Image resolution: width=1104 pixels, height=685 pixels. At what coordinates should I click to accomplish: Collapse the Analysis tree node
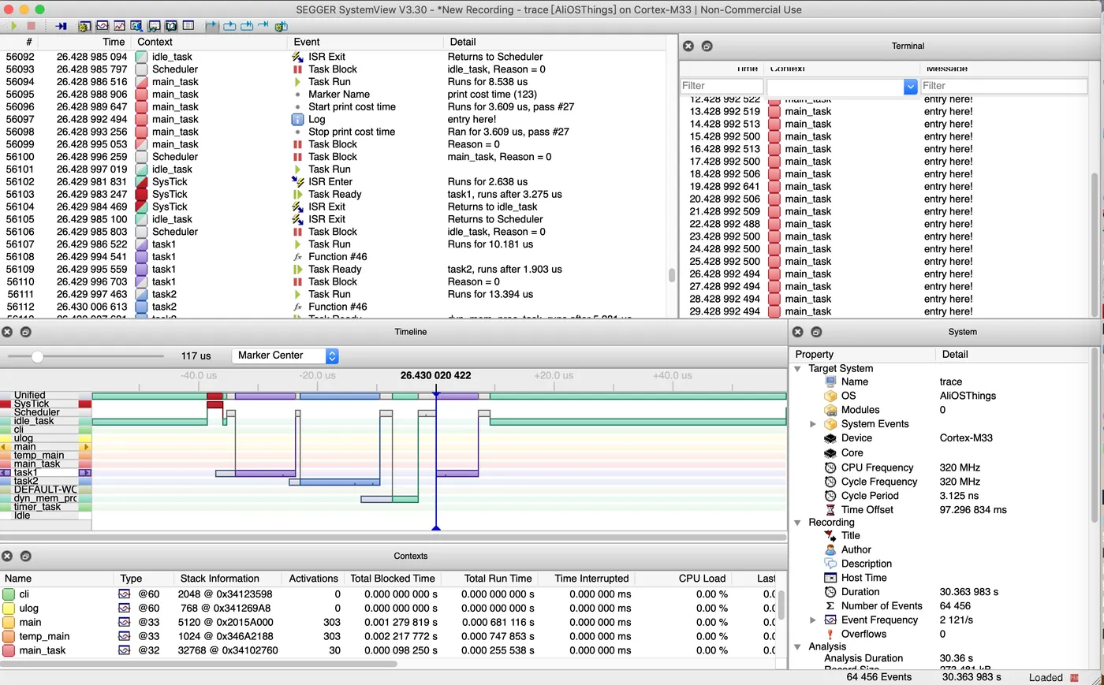point(797,647)
